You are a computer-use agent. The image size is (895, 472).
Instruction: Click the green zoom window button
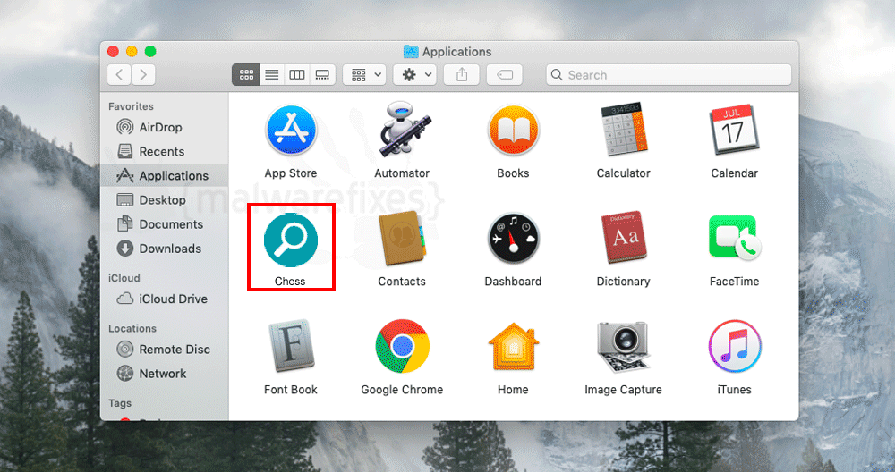pos(150,51)
